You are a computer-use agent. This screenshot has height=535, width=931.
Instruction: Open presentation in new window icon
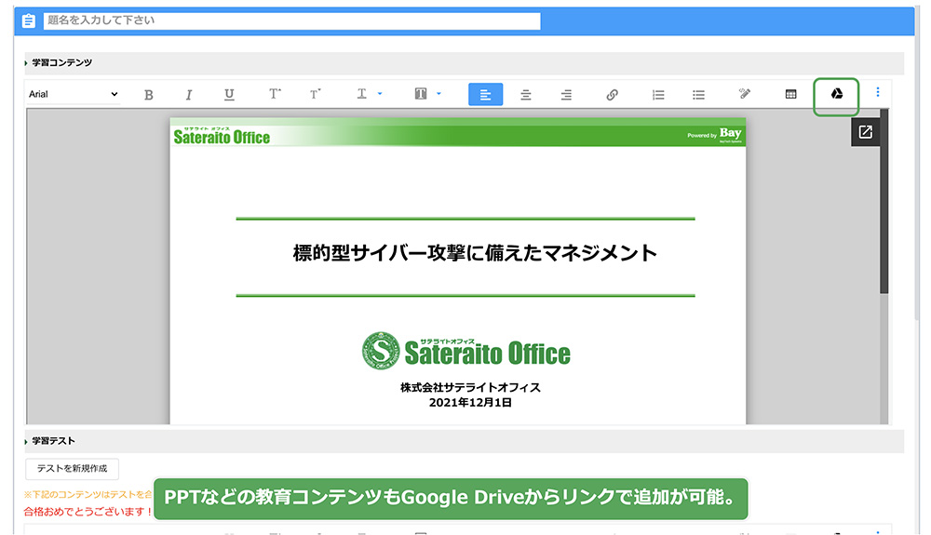[x=866, y=132]
